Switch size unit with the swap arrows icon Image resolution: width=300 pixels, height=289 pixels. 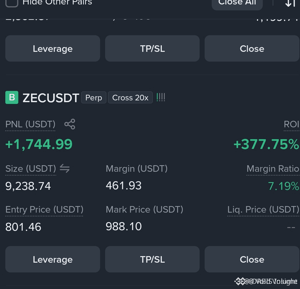coord(65,168)
